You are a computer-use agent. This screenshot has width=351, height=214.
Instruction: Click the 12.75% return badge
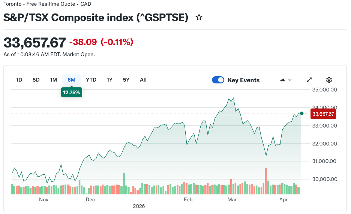(x=71, y=92)
